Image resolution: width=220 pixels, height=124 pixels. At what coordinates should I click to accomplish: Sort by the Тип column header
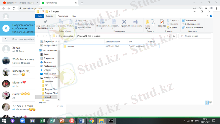coord(130,42)
